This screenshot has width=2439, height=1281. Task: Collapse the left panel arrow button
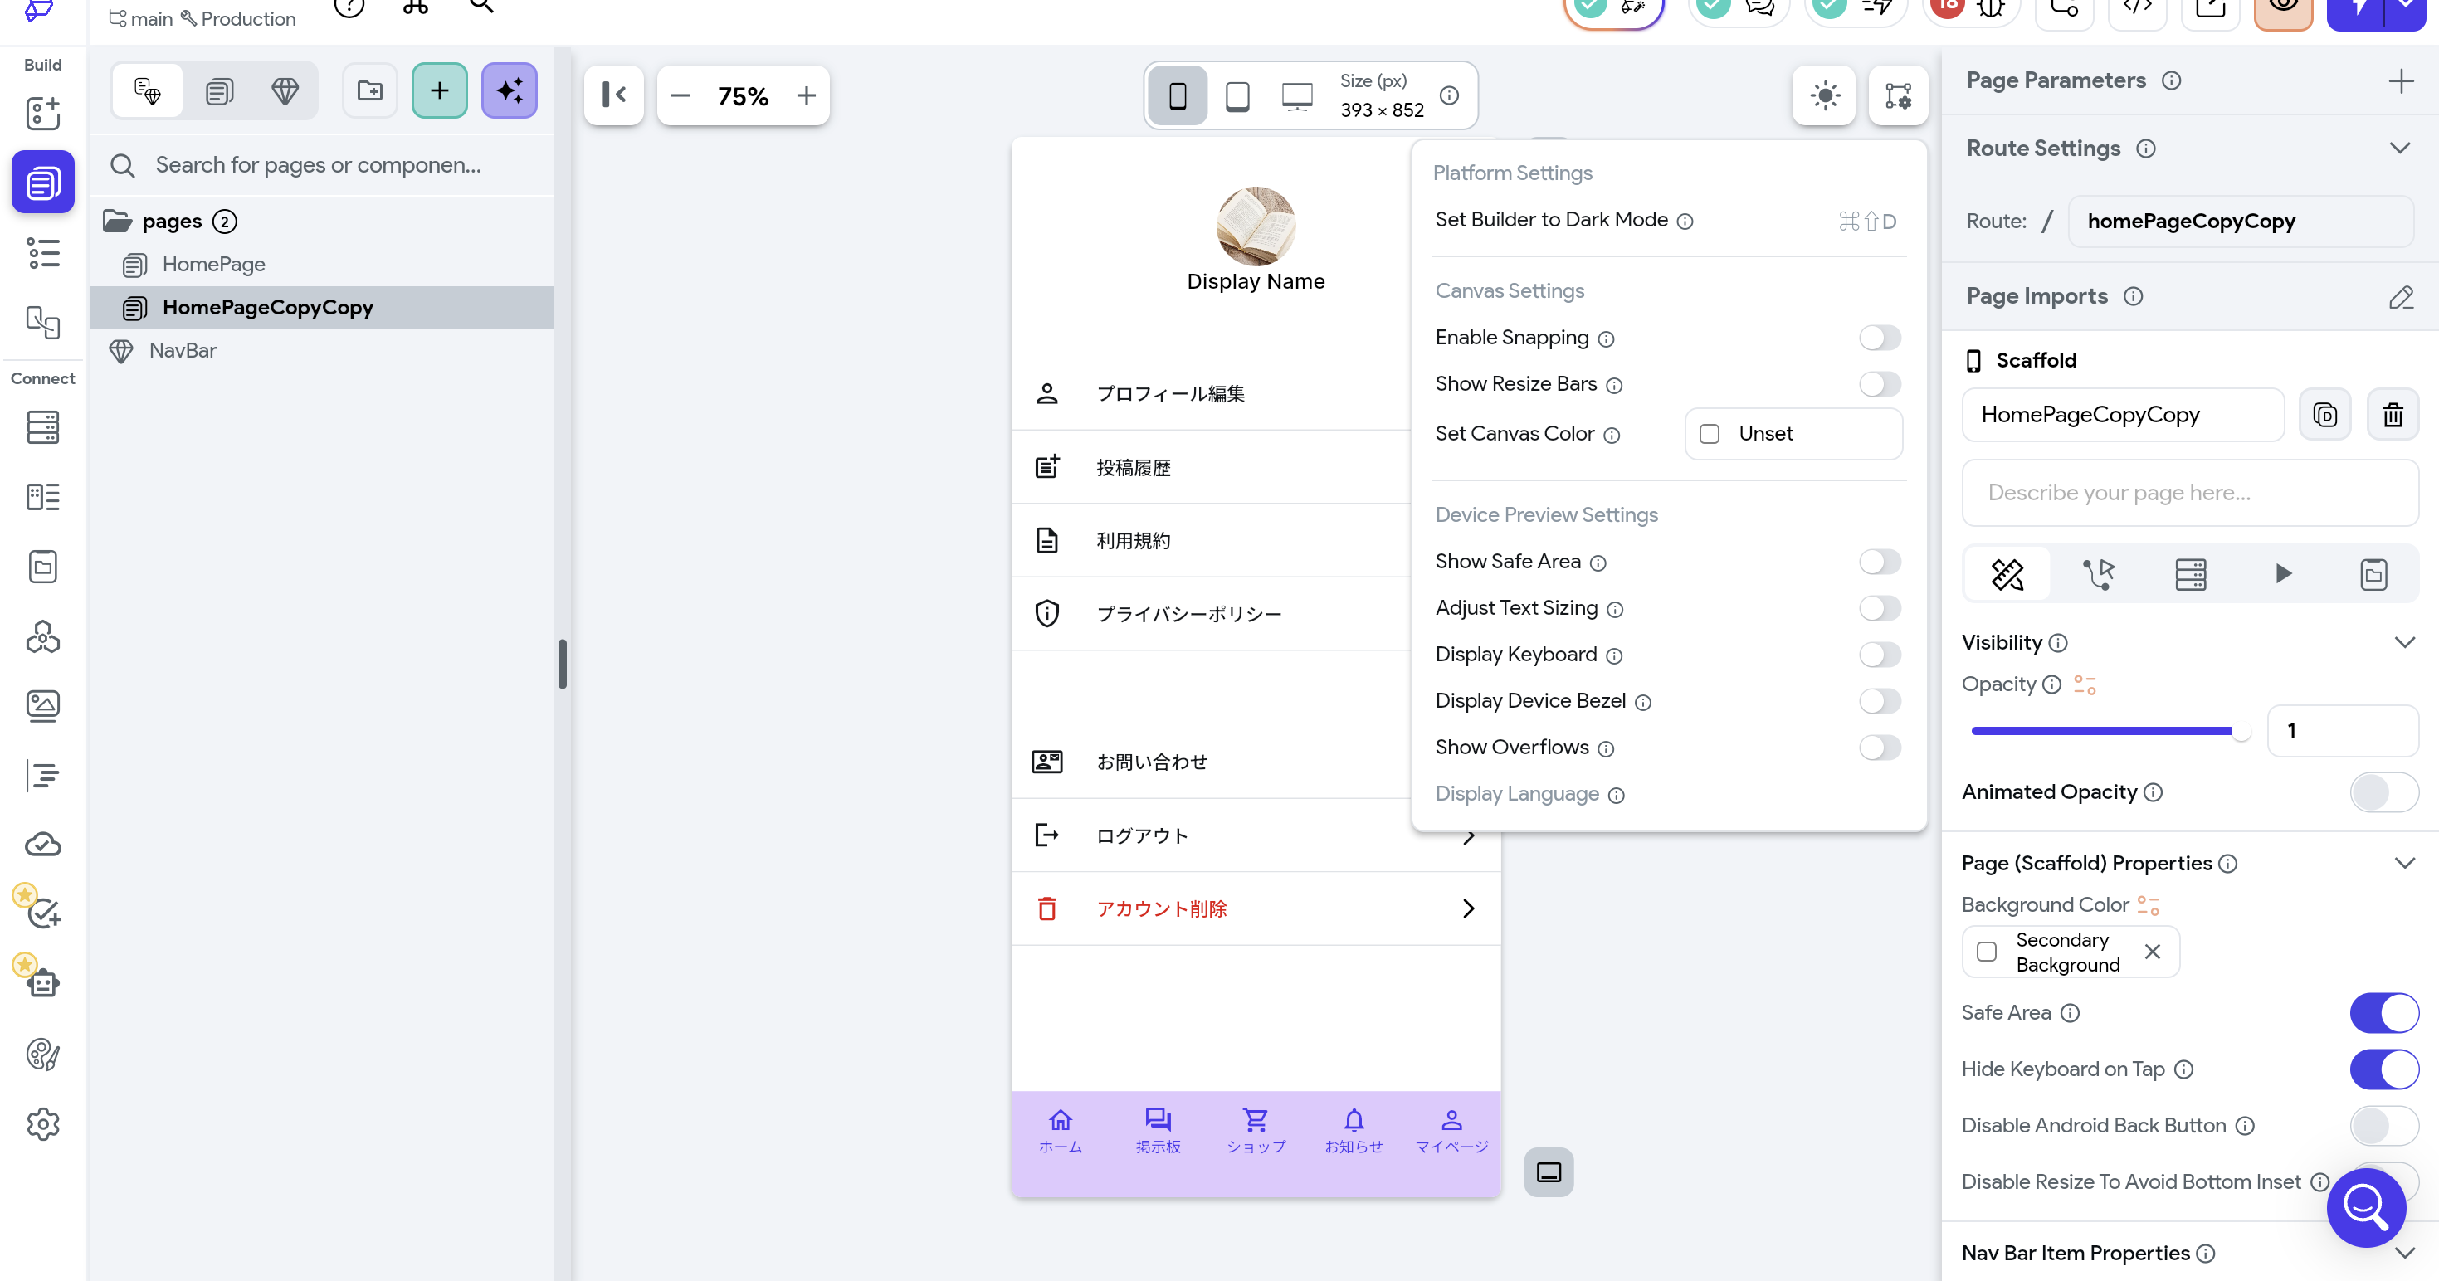tap(613, 95)
